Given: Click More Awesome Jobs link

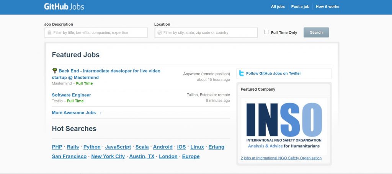Looking at the screenshot, I should click(77, 112).
